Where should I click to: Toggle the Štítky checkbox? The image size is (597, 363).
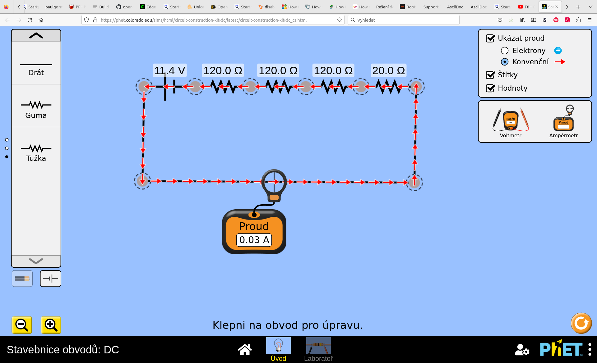[x=490, y=75]
